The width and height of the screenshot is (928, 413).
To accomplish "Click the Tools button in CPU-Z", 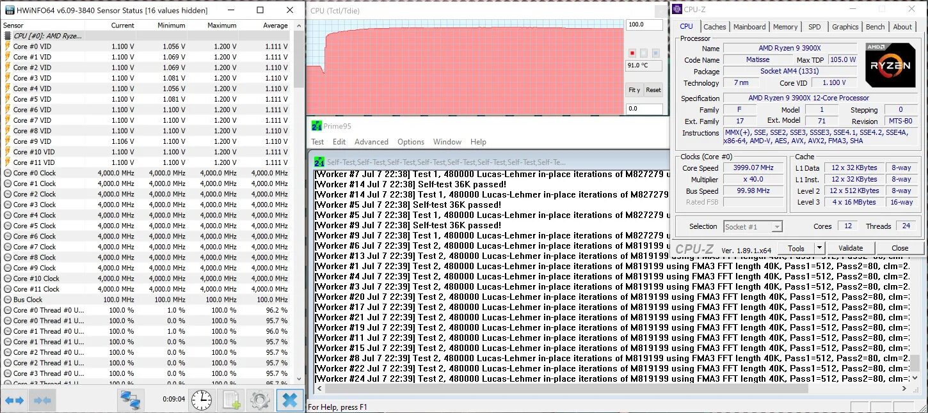I will tap(796, 248).
